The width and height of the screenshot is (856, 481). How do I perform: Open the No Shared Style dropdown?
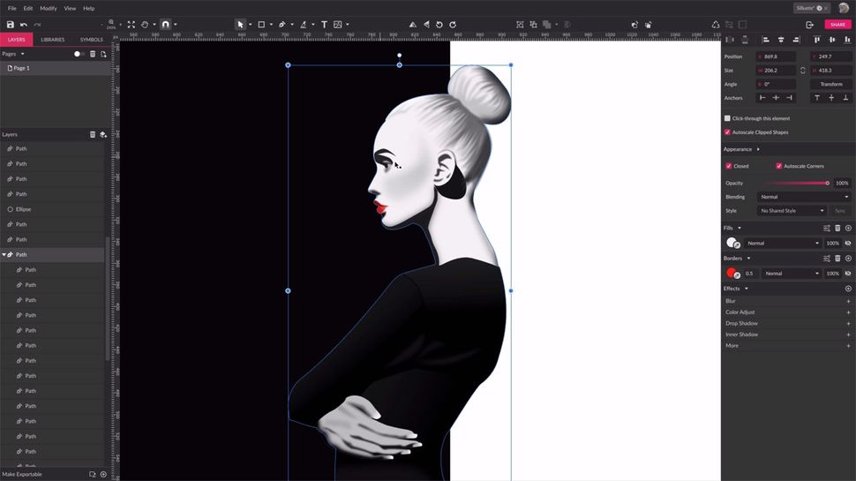tap(791, 211)
